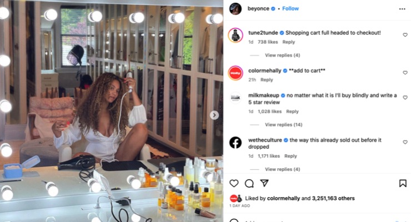
Task: Open wetheculture's Facebook-logo avatar
Action: (x=235, y=143)
